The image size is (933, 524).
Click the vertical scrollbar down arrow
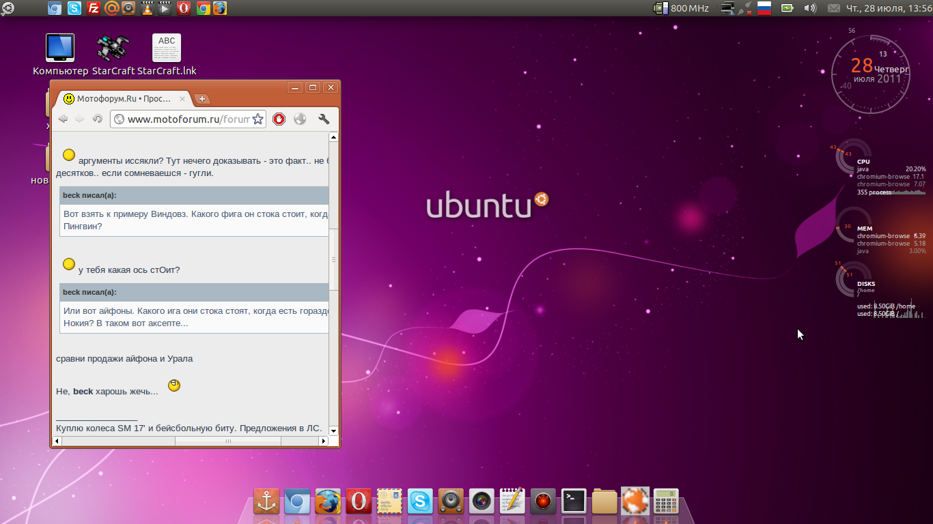pyautogui.click(x=333, y=431)
